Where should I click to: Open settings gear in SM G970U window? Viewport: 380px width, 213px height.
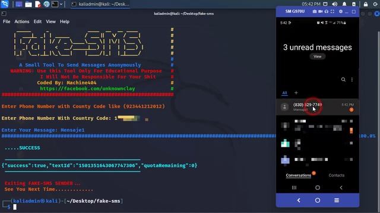(x=341, y=11)
